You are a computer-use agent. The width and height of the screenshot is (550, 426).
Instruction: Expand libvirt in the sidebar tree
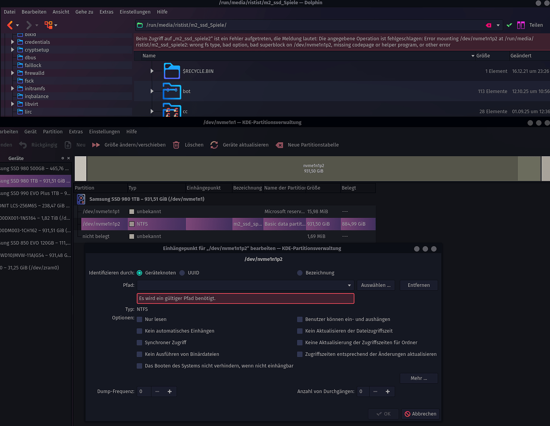tap(12, 104)
